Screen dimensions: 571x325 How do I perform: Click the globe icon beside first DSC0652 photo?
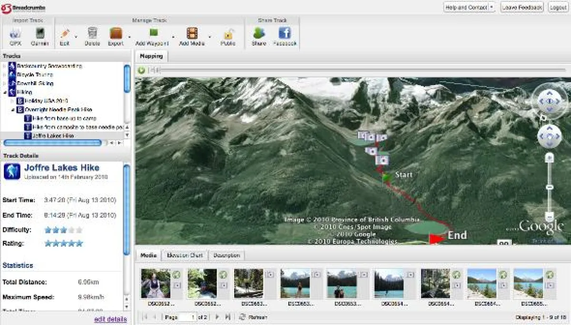[177, 275]
